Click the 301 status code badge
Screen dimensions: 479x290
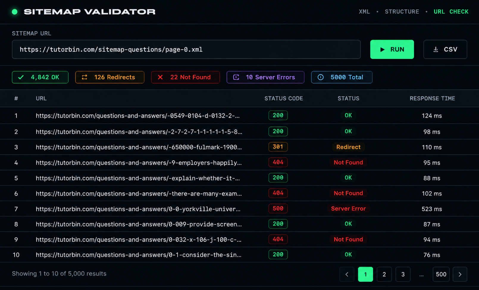pos(278,147)
